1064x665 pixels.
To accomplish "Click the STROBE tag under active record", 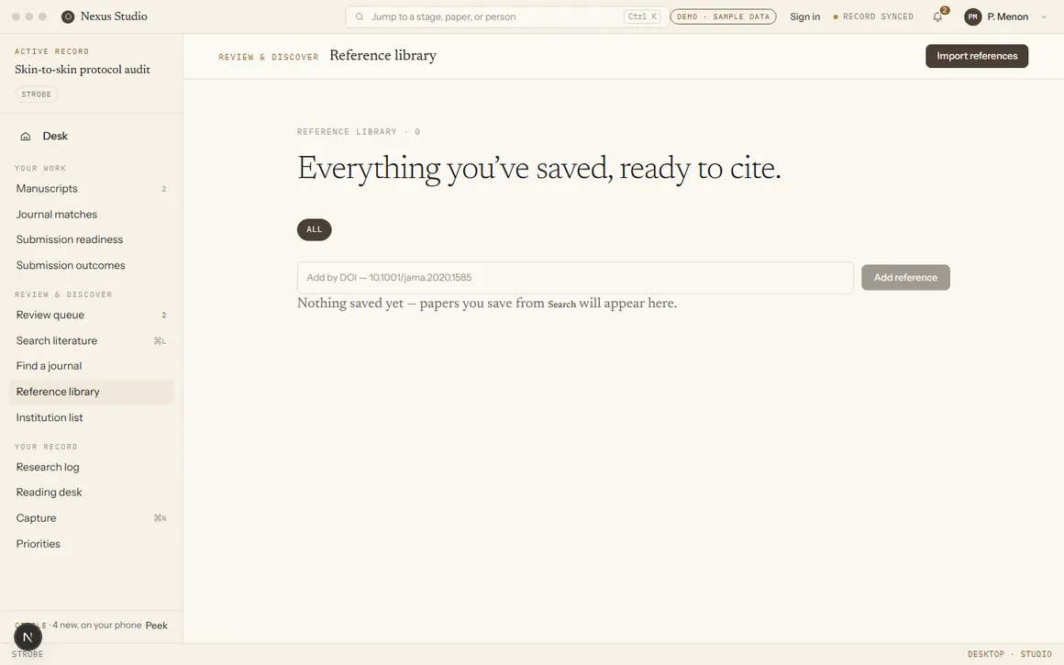I will coord(37,94).
